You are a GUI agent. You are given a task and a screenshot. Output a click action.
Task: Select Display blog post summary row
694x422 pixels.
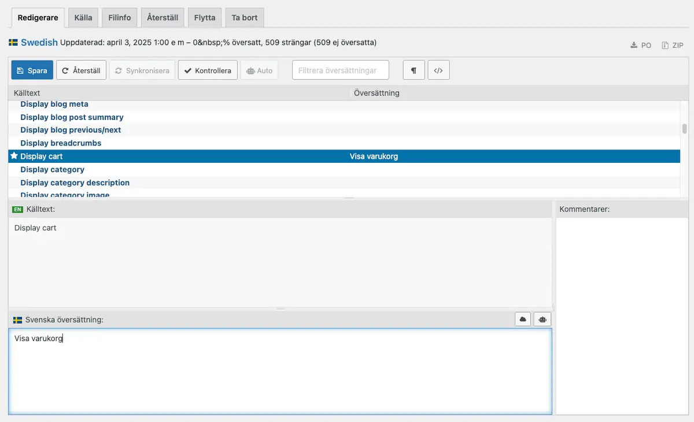click(72, 117)
